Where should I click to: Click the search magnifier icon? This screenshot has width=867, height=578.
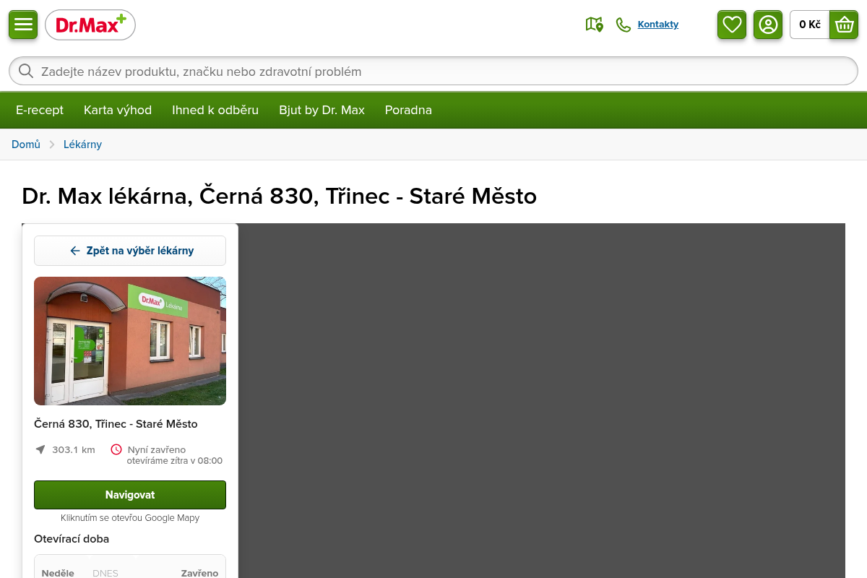26,71
